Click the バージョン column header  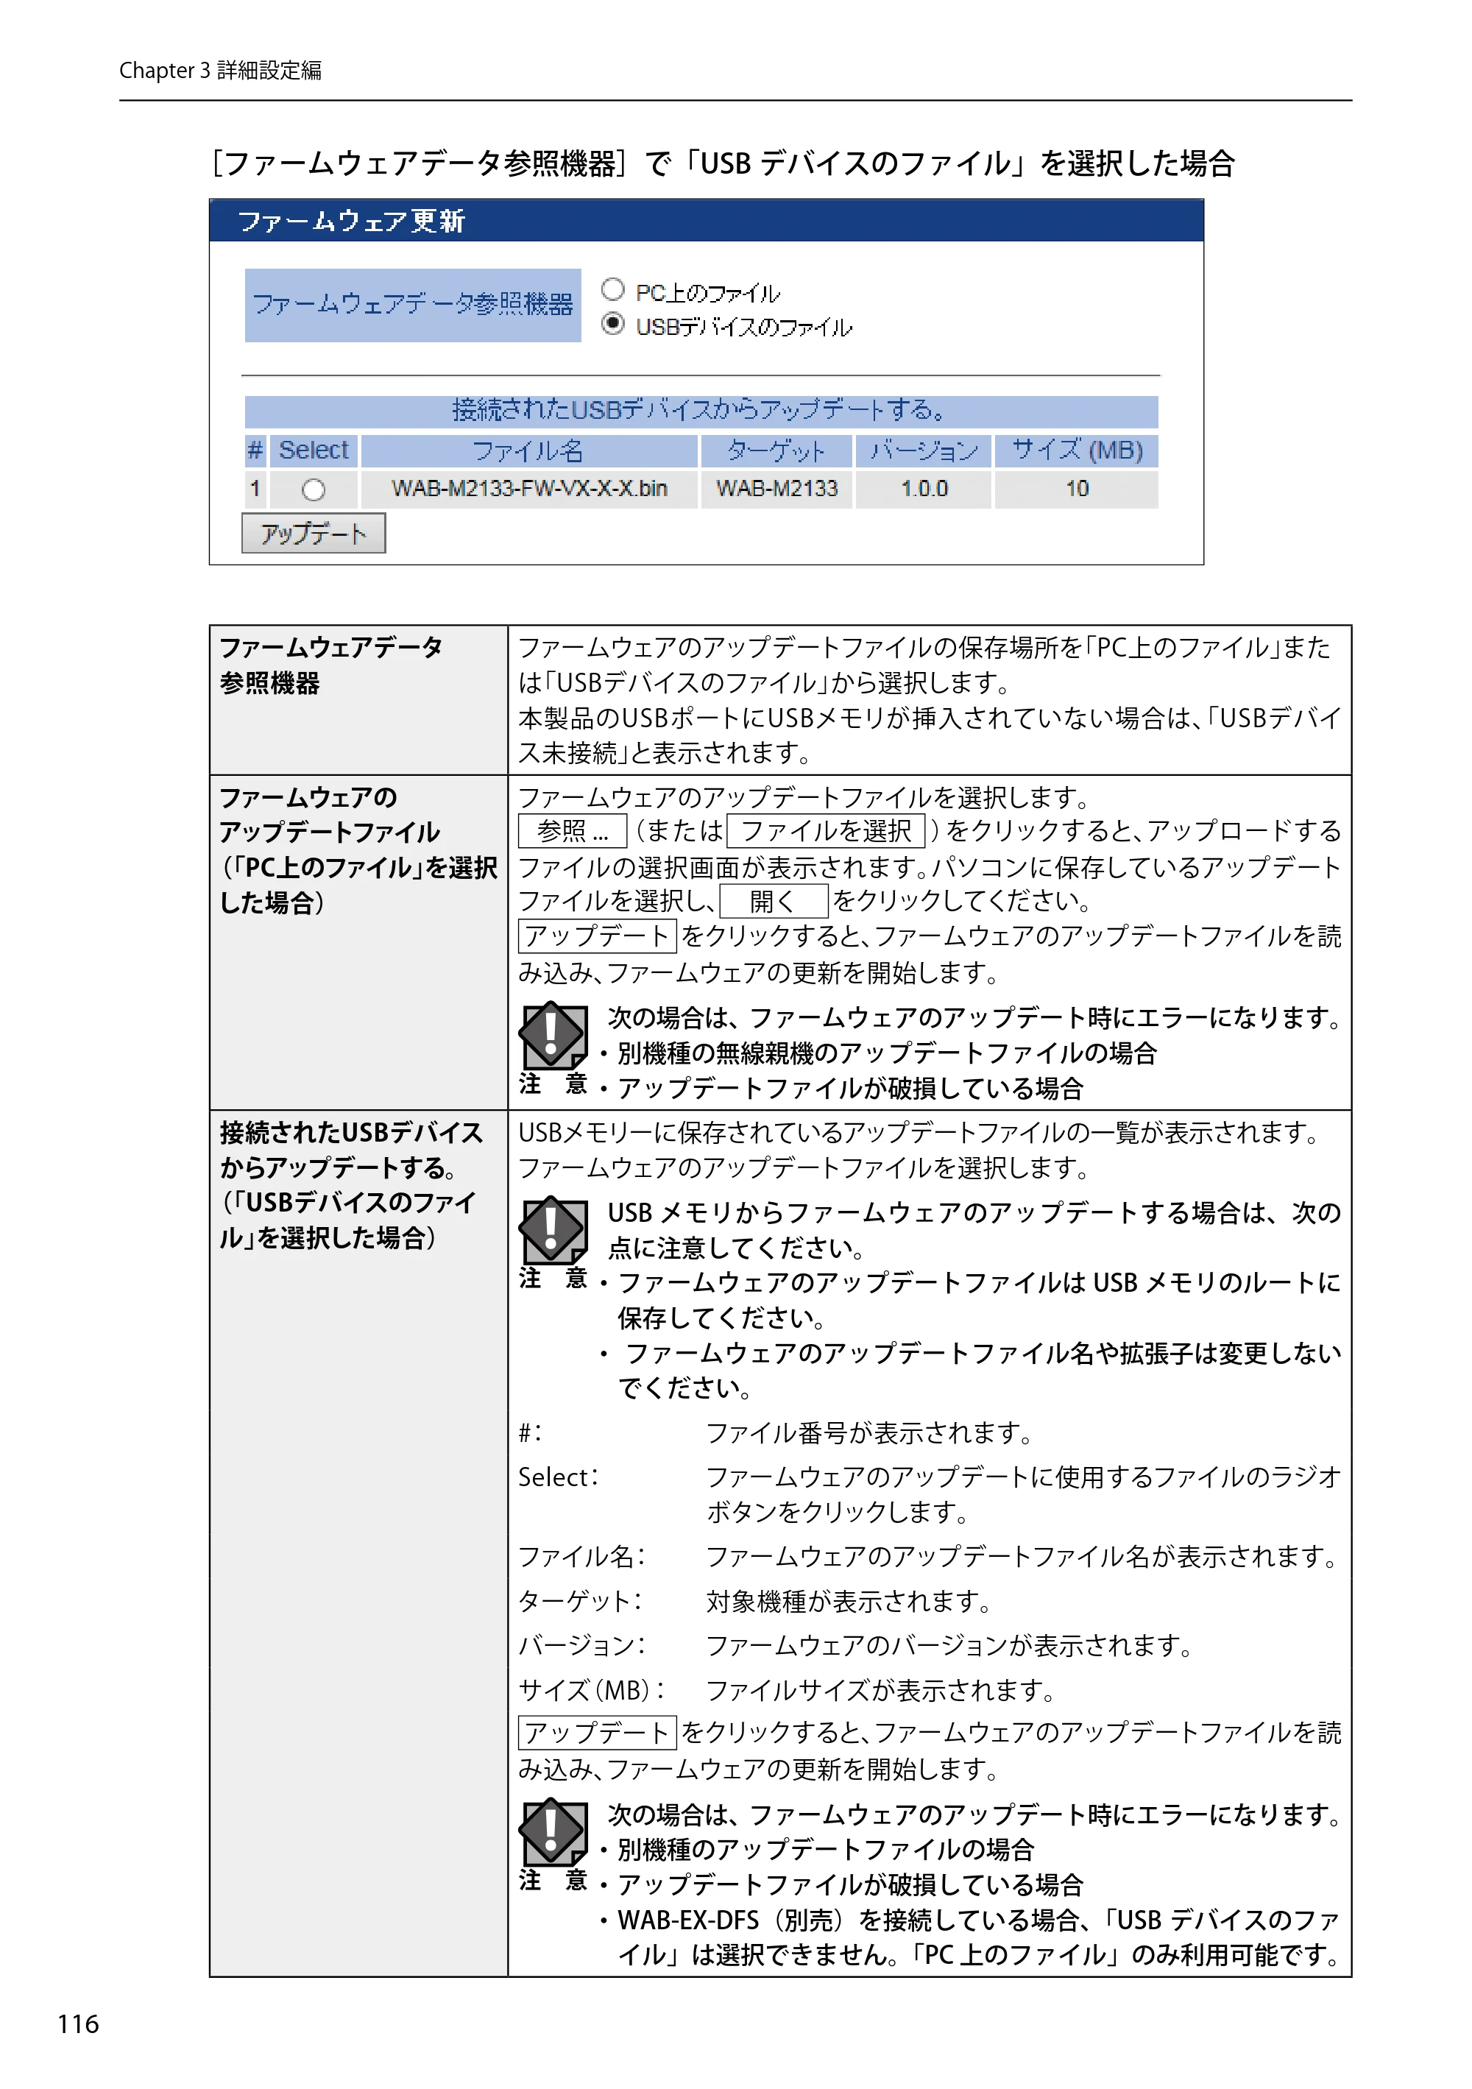point(924,450)
